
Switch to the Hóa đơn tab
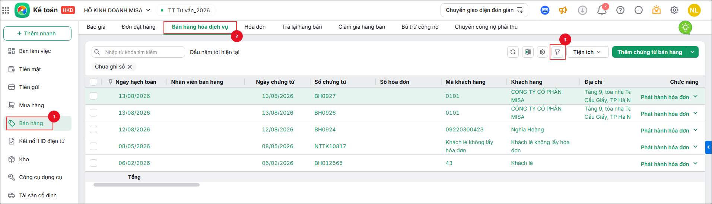pyautogui.click(x=255, y=27)
